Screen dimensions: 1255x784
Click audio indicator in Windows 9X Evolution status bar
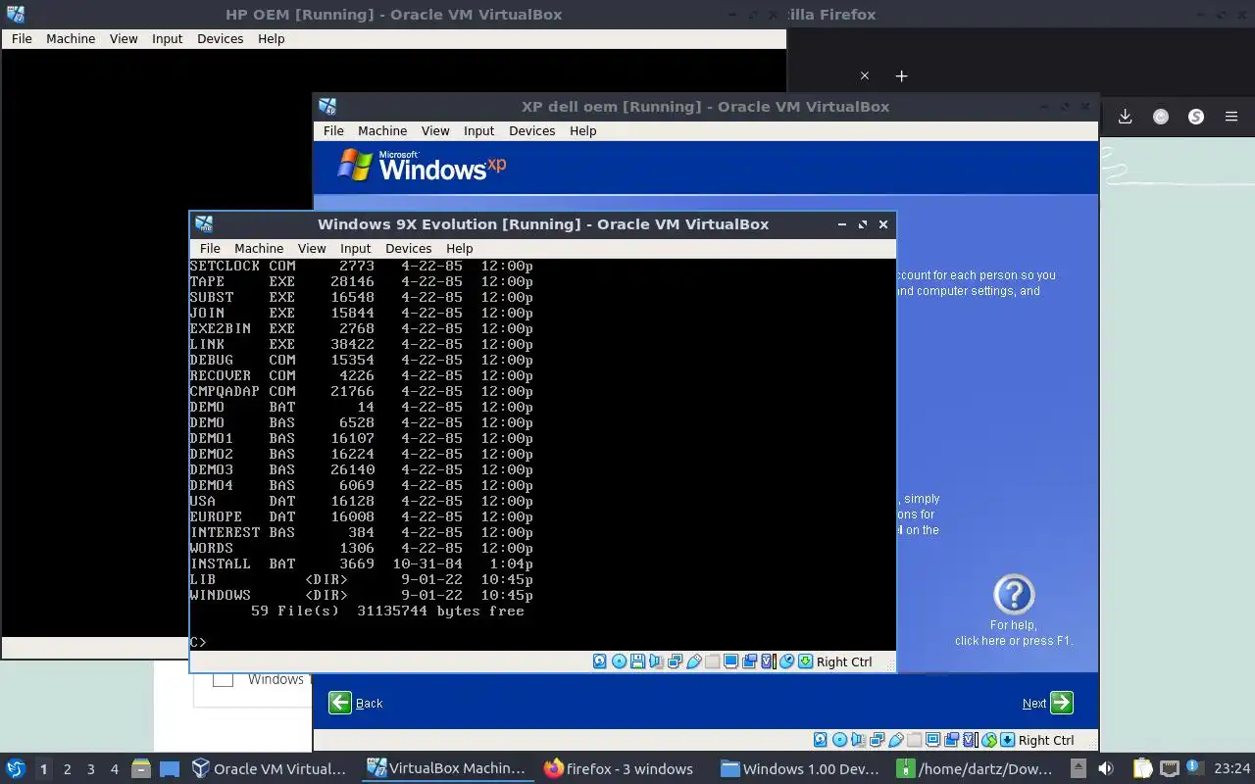[655, 661]
